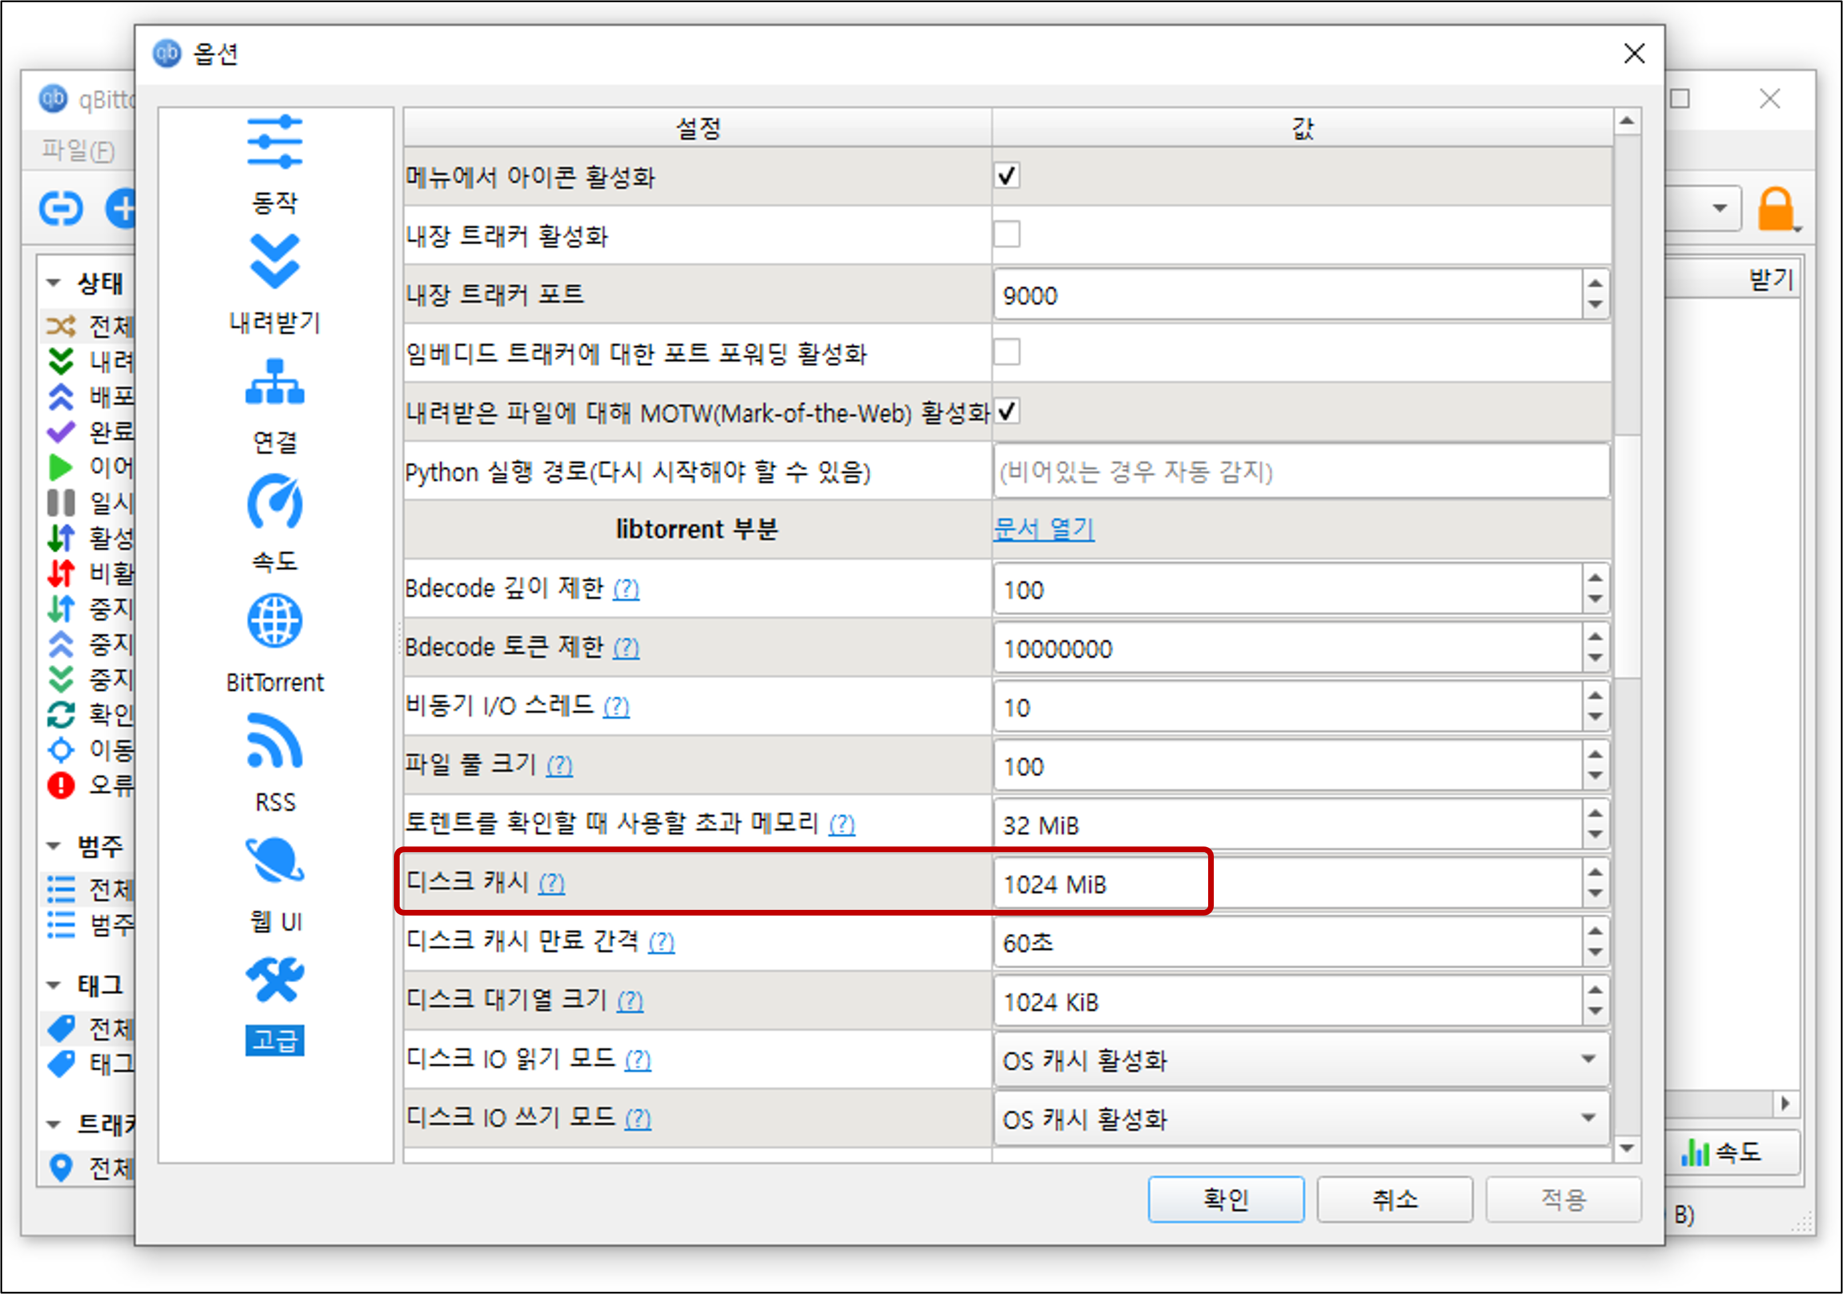
Task: Select the 연결 connection settings icon
Action: click(x=275, y=382)
